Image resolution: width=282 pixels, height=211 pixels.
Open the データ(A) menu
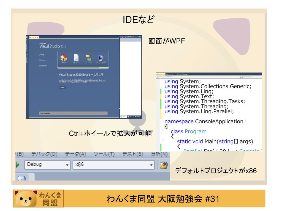(x=75, y=154)
